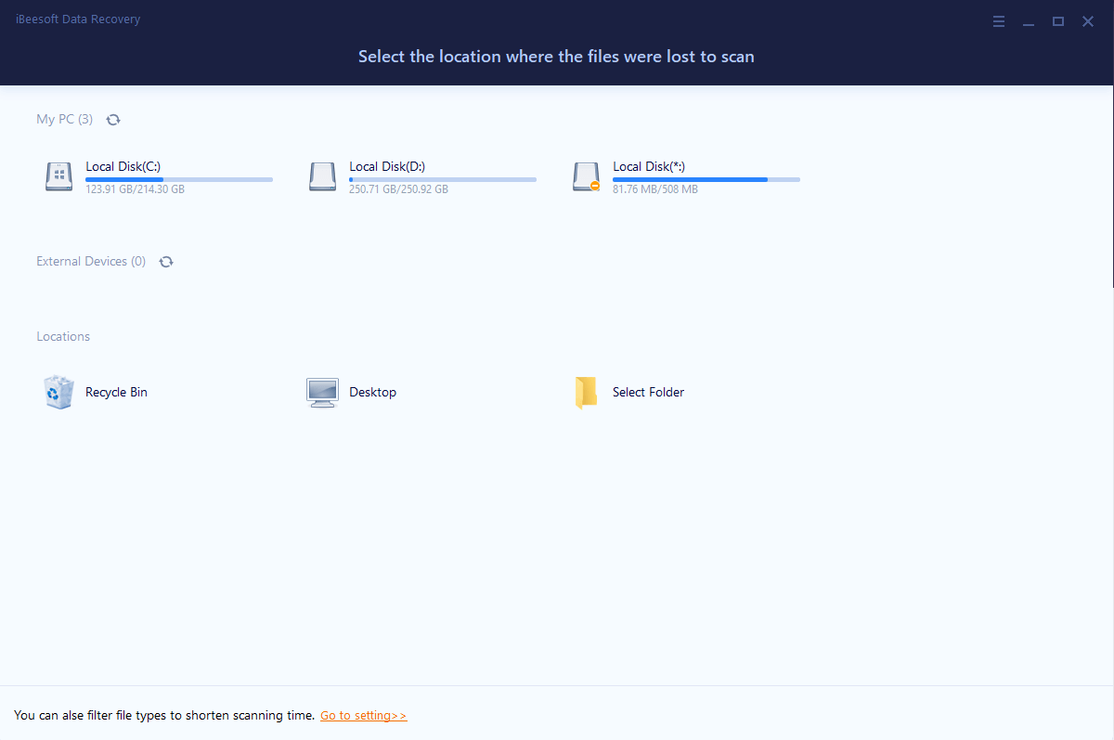
Task: Minimize the iBeesoft Data Recovery window
Action: click(x=1029, y=21)
